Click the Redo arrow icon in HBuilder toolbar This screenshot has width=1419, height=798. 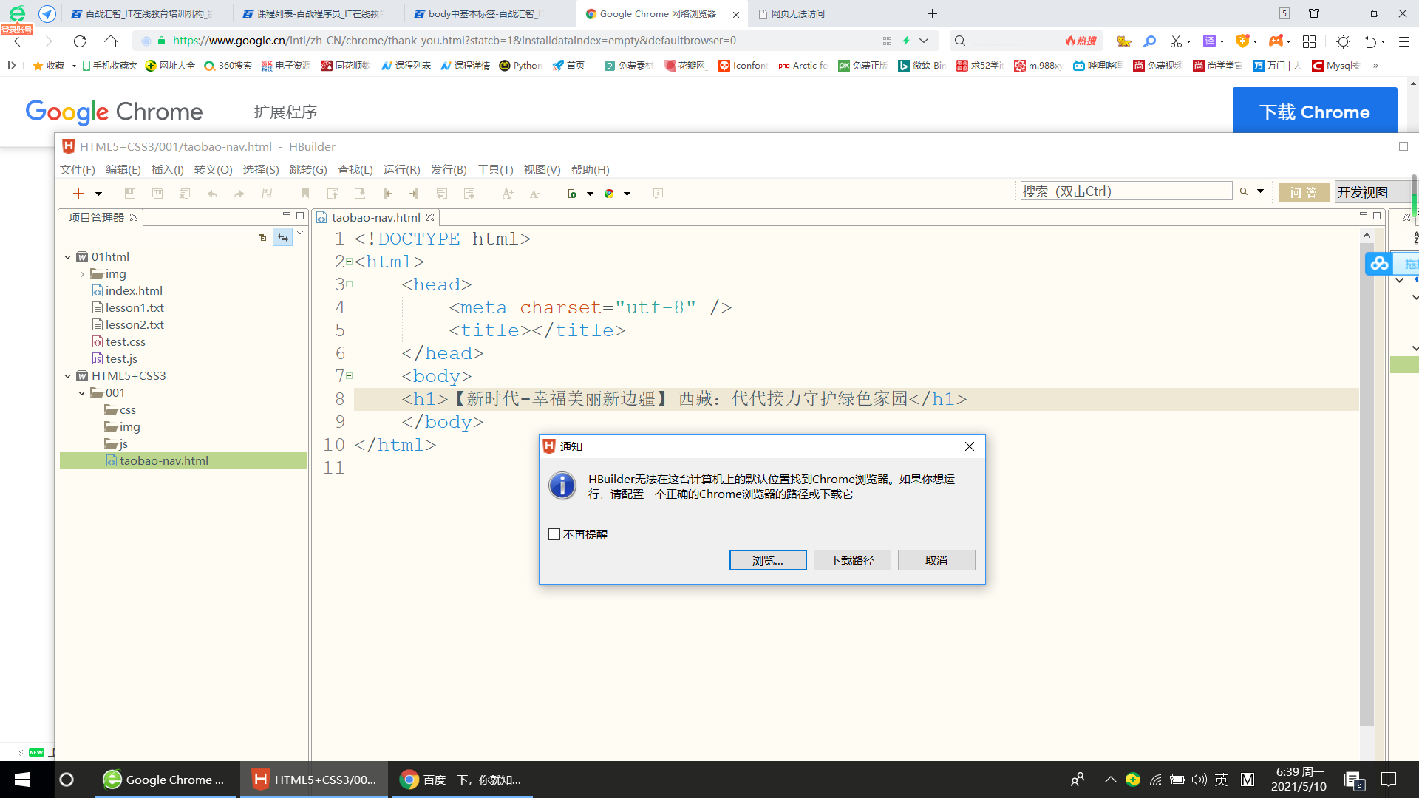(239, 194)
